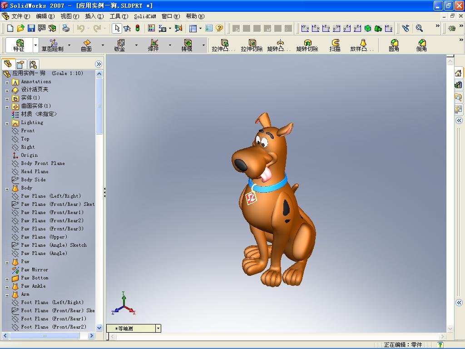
Task: Select the Weldments (焊件) toolbar button
Action: pos(153,45)
